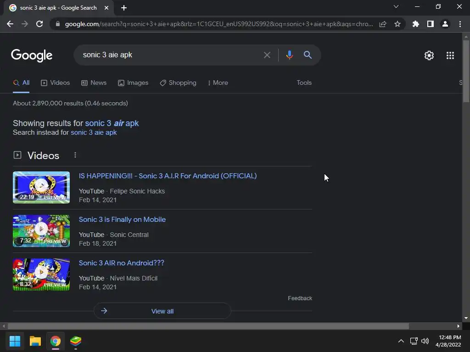The height and width of the screenshot is (352, 470).
Task: Show hidden system tray icons
Action: pos(401,341)
